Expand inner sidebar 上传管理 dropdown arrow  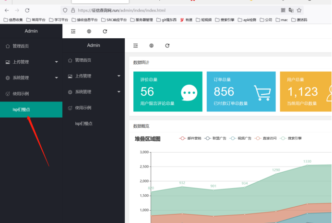(119, 76)
